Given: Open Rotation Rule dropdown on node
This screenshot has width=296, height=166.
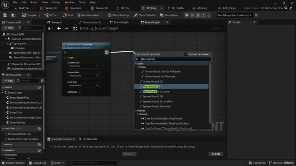Looking at the screenshot, I should pyautogui.click(x=84, y=76).
